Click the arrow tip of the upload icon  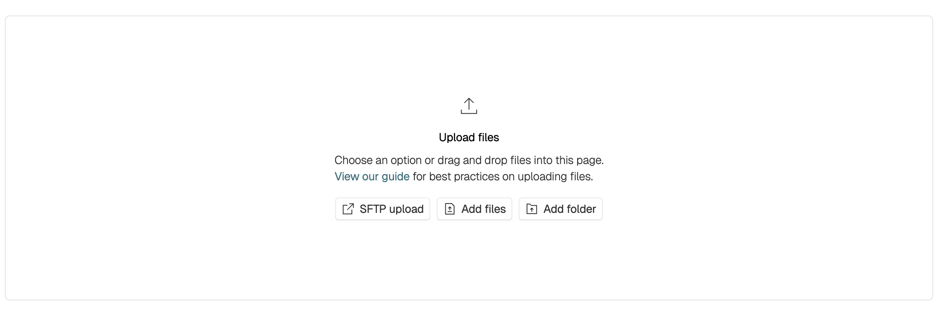click(469, 99)
